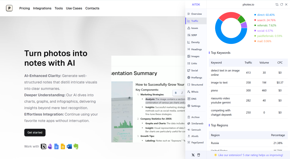Toggle the paidReferrals legend entry
The image size is (290, 159).
(268, 36)
